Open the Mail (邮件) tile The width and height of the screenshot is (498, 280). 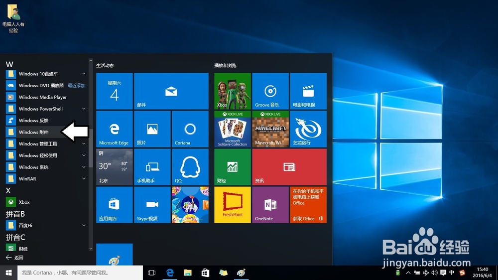pos(171,91)
